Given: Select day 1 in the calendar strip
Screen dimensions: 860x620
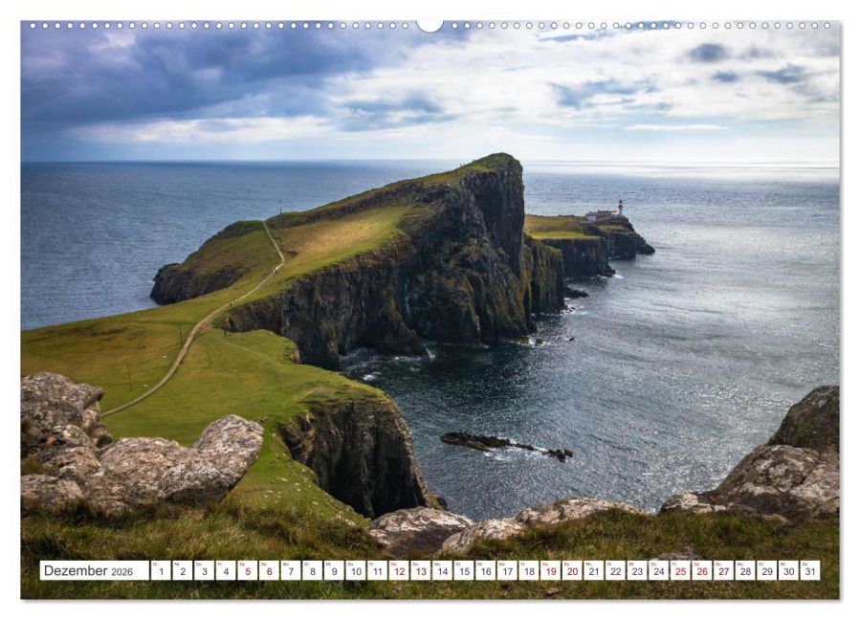Looking at the screenshot, I should click(161, 570).
